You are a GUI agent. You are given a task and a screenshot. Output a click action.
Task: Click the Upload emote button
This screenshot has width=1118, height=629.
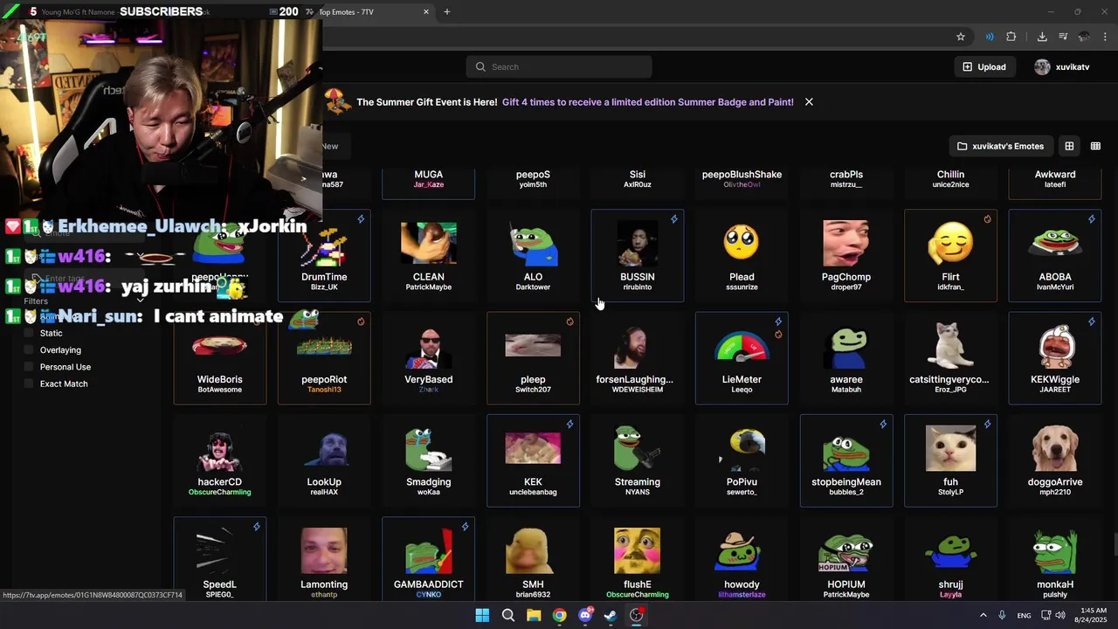(984, 67)
